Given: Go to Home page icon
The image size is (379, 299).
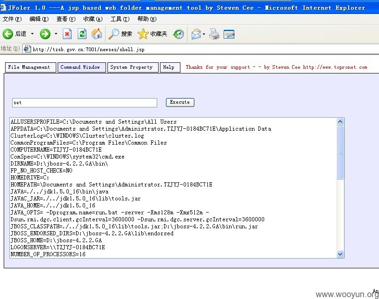Looking at the screenshot, I should point(97,34).
